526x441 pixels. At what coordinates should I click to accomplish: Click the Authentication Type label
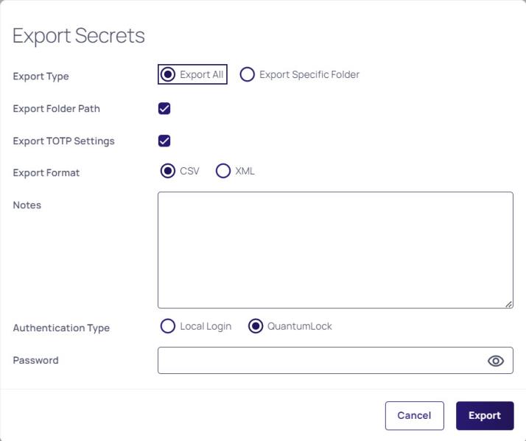61,328
